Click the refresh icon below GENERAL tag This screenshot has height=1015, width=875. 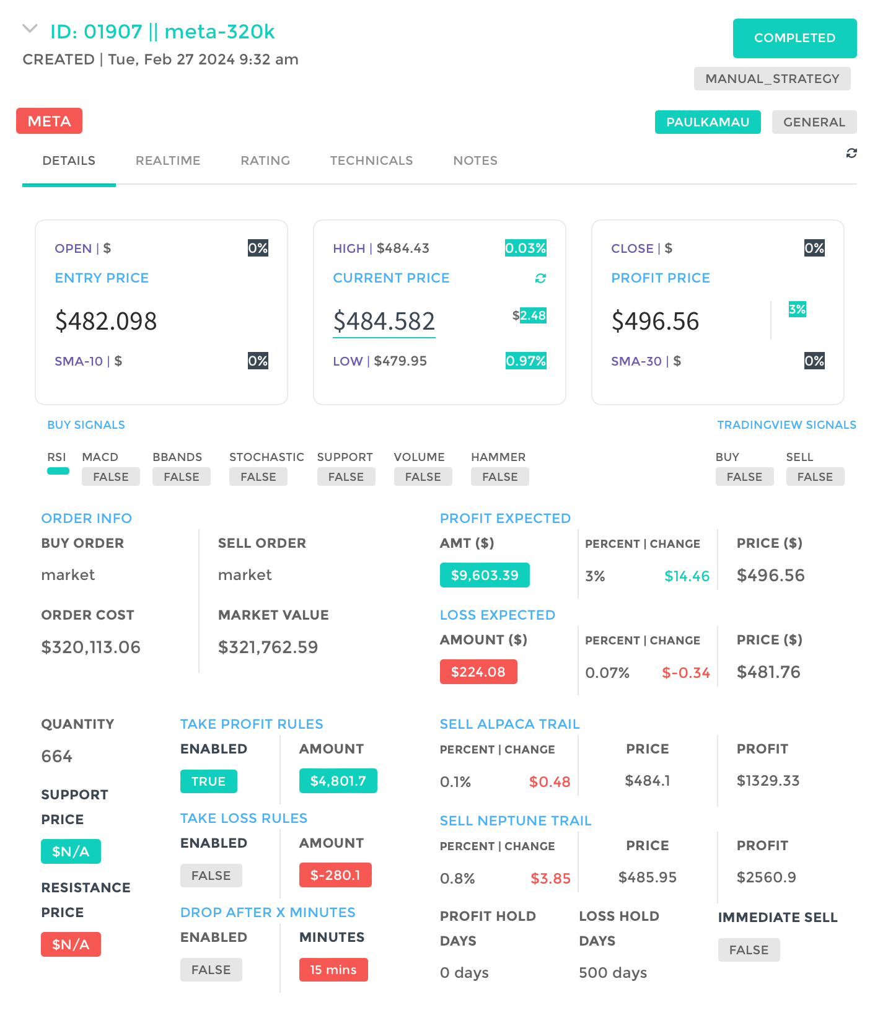851,153
